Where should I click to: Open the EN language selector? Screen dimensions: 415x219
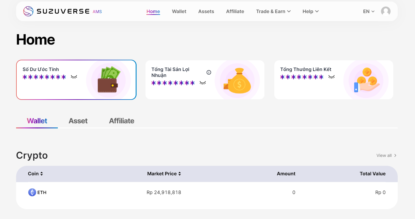click(368, 11)
